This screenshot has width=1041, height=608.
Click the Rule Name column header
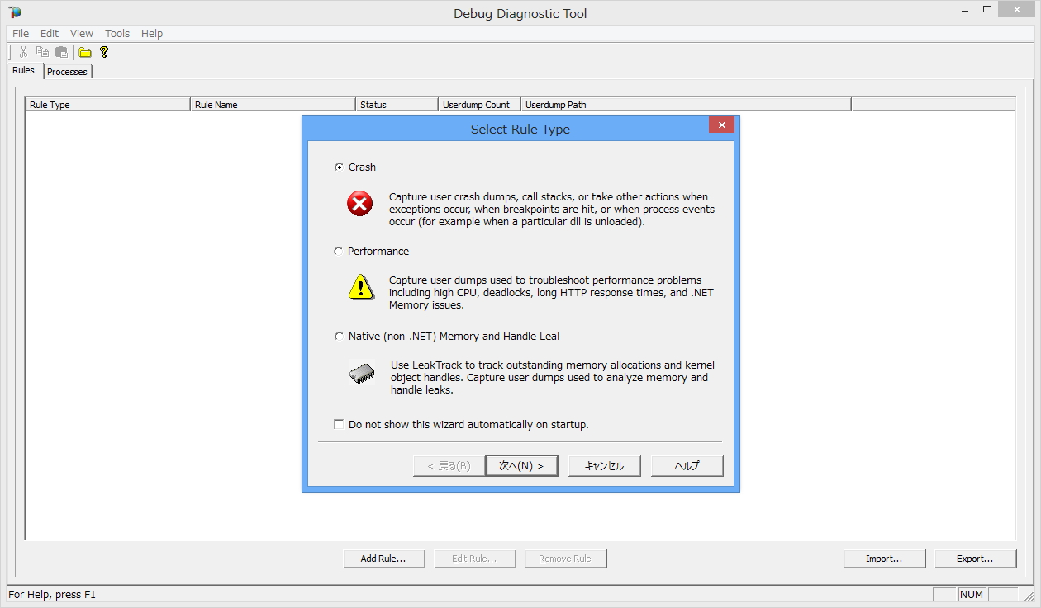click(273, 104)
